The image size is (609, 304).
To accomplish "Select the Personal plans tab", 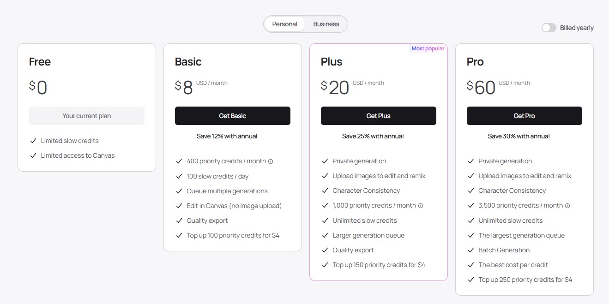I will tap(284, 24).
